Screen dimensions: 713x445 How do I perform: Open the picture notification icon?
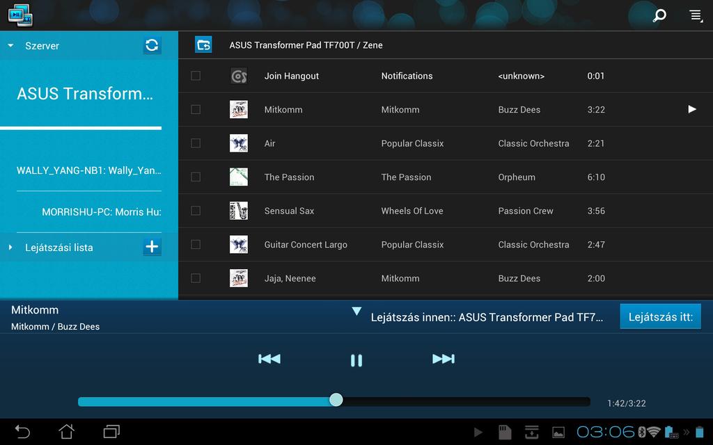[558, 432]
